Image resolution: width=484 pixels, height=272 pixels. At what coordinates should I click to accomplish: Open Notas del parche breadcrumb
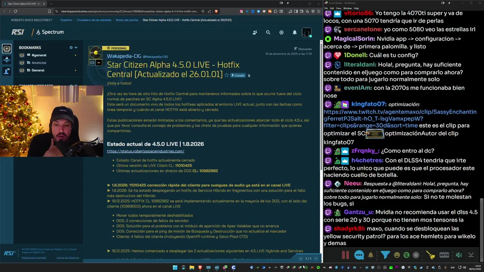coord(127,20)
